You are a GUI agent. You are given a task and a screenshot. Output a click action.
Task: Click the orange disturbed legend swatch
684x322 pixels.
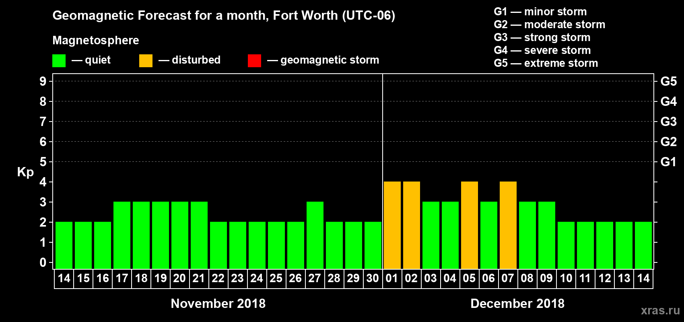146,61
